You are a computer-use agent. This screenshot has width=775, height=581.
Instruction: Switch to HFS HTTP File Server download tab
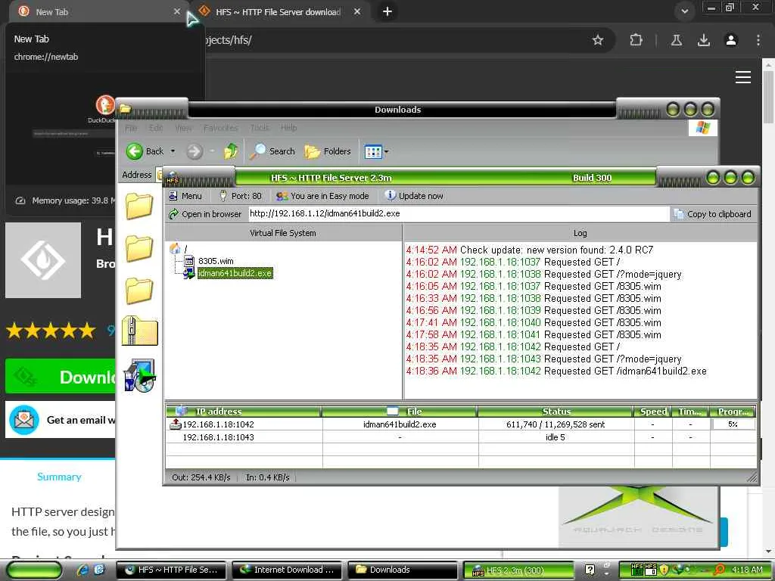[278, 12]
